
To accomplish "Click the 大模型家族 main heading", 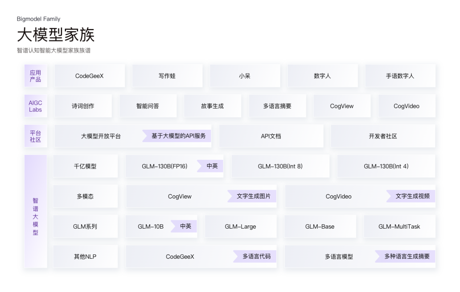I will click(56, 35).
